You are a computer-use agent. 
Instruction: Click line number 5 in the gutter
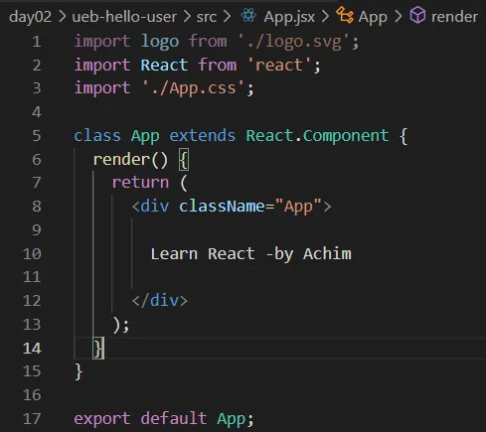37,136
